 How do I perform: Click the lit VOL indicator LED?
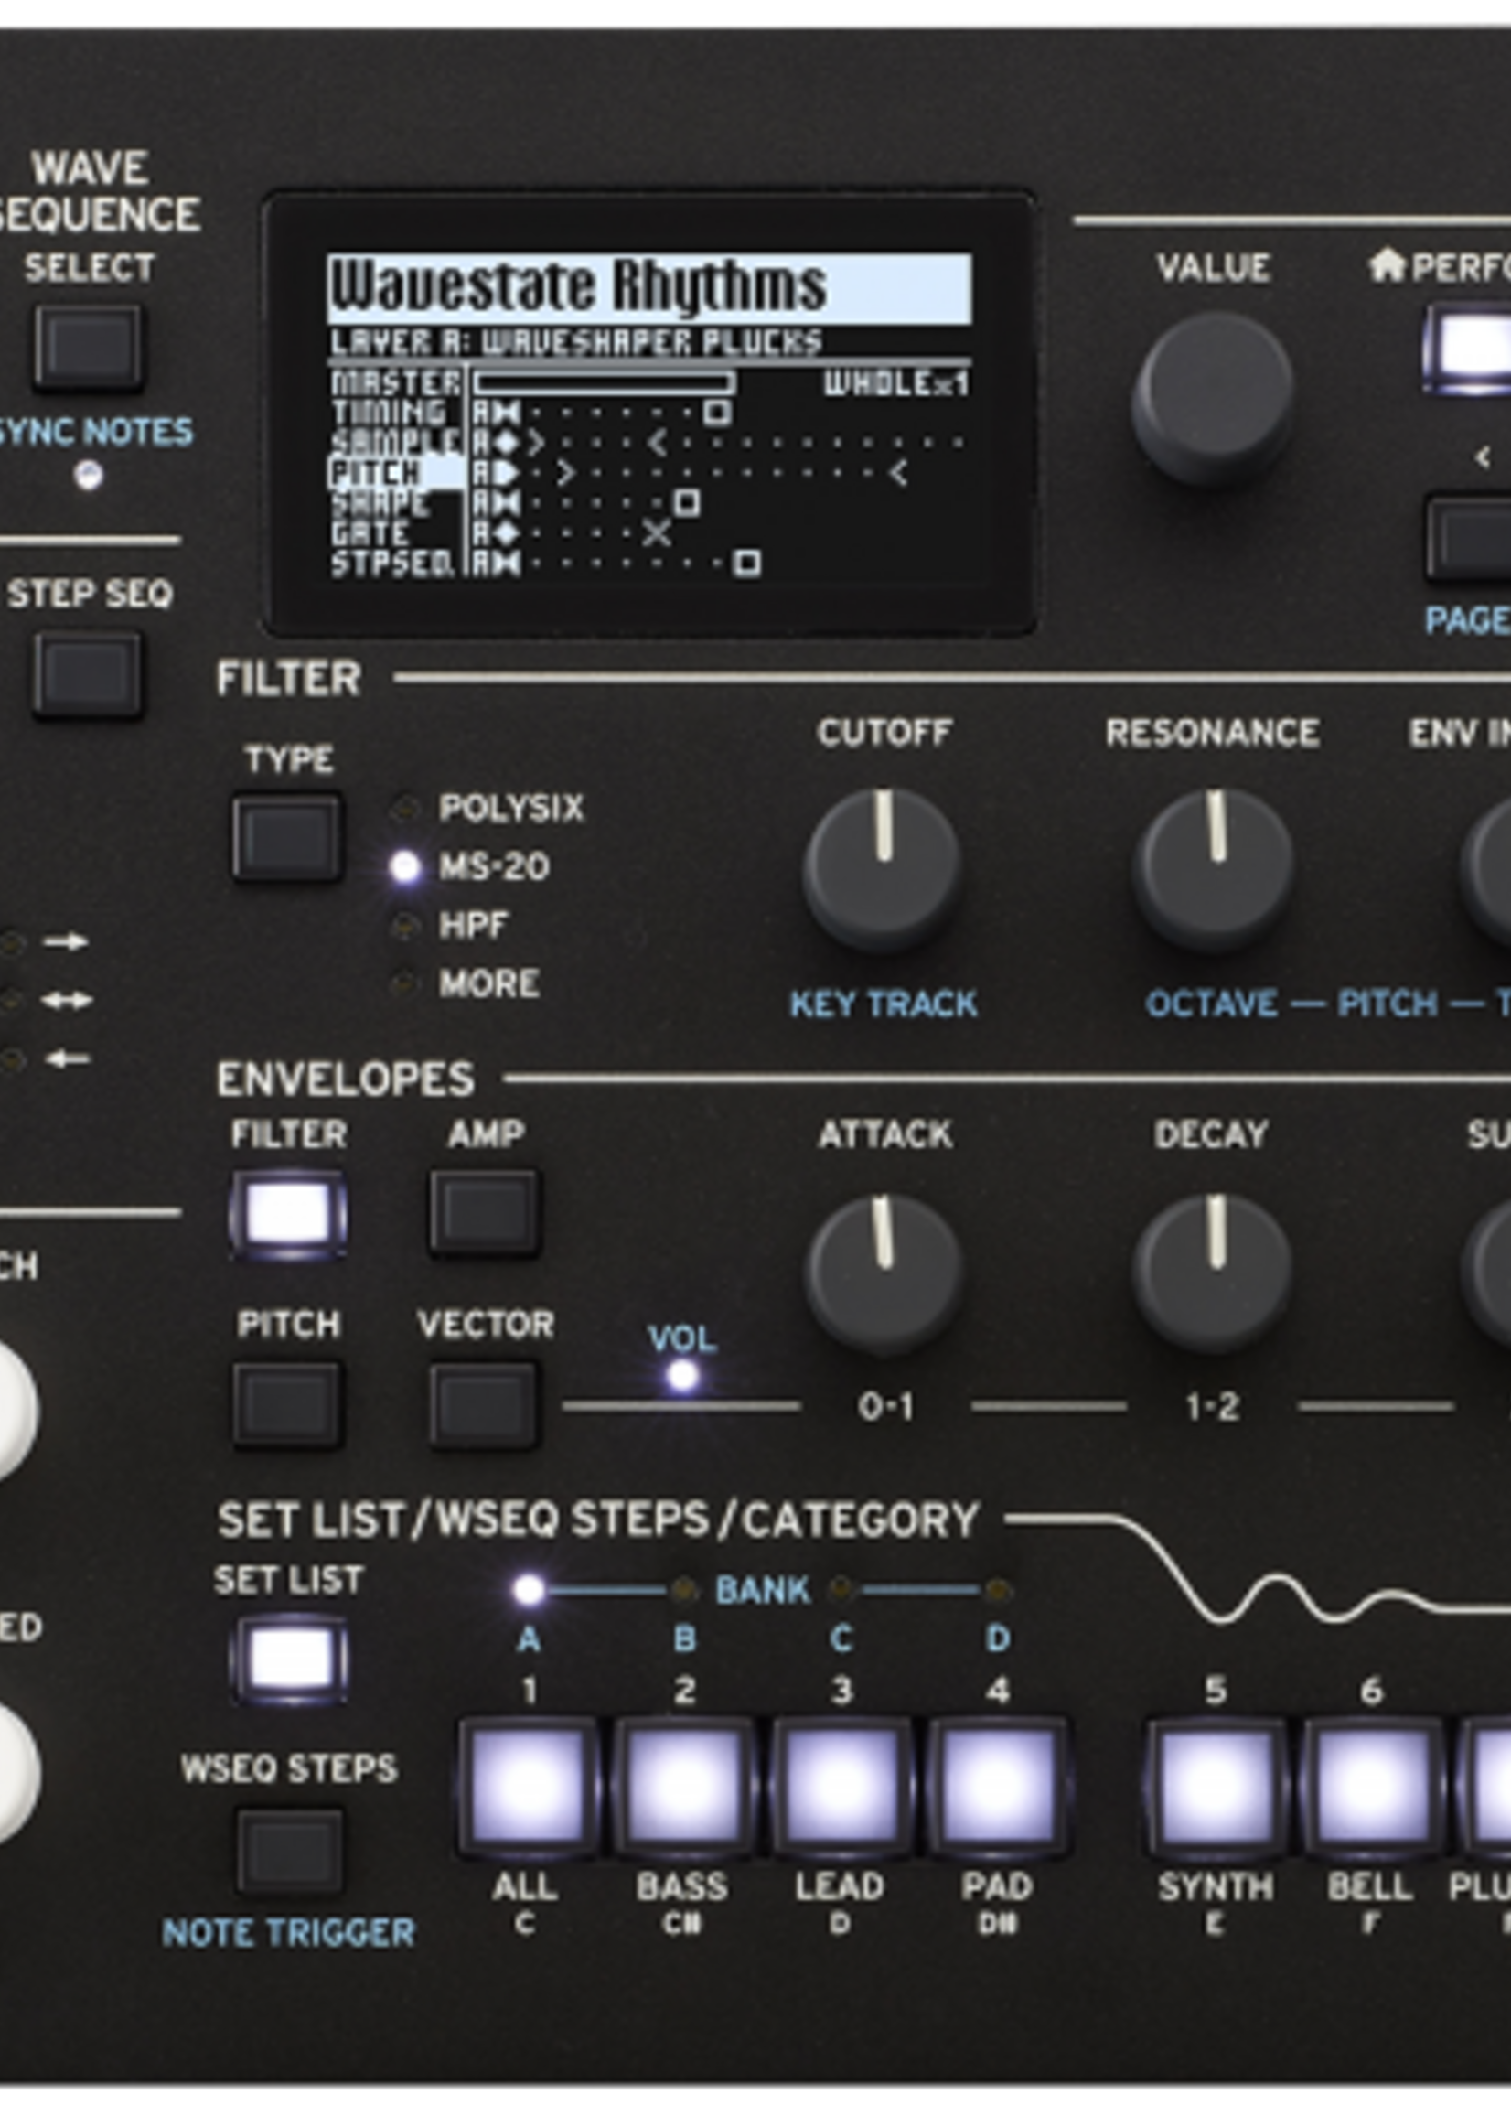click(x=683, y=1375)
